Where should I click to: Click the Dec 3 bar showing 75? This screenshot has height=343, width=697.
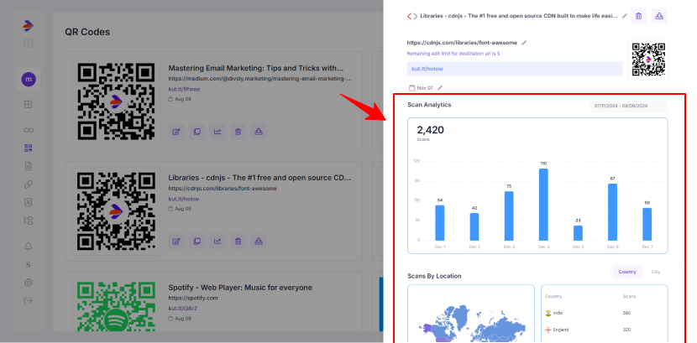pyautogui.click(x=509, y=216)
